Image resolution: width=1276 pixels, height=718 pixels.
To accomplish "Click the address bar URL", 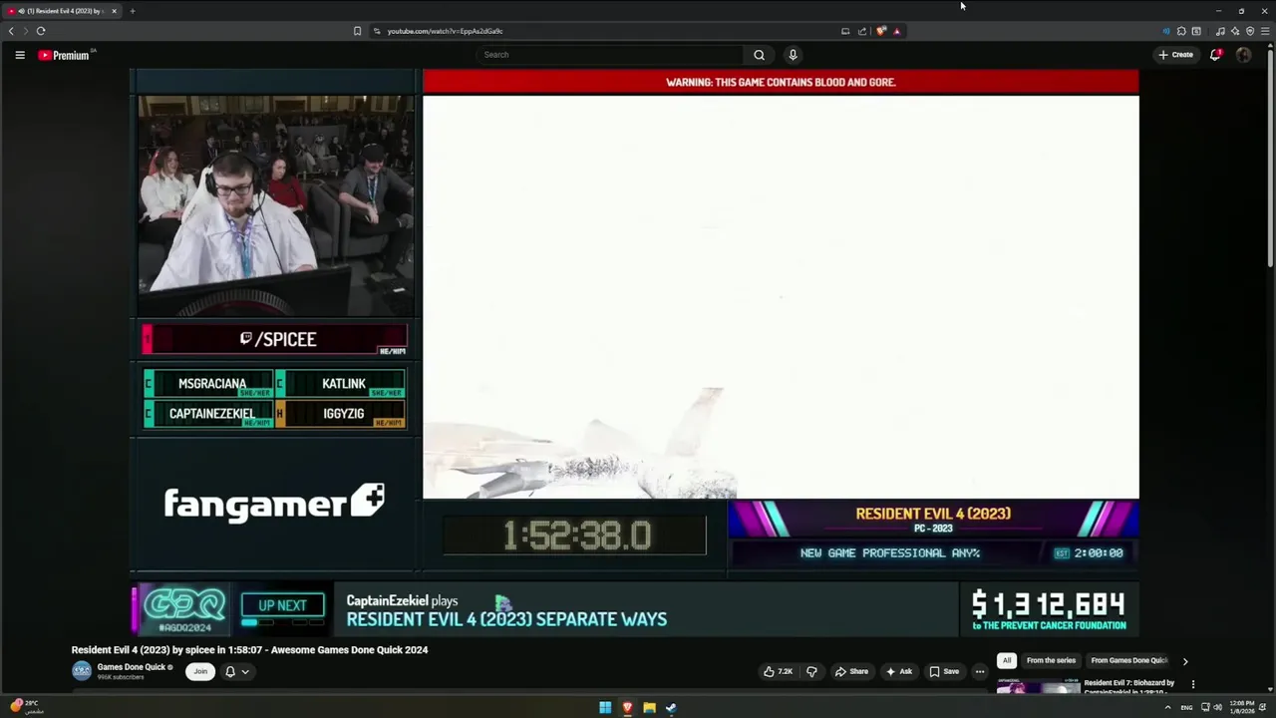I will point(445,31).
